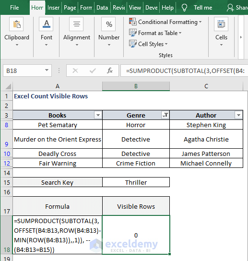Screen dimensions: 248x261
Task: Select the 'Thriller' search key cell
Action: coord(136,182)
